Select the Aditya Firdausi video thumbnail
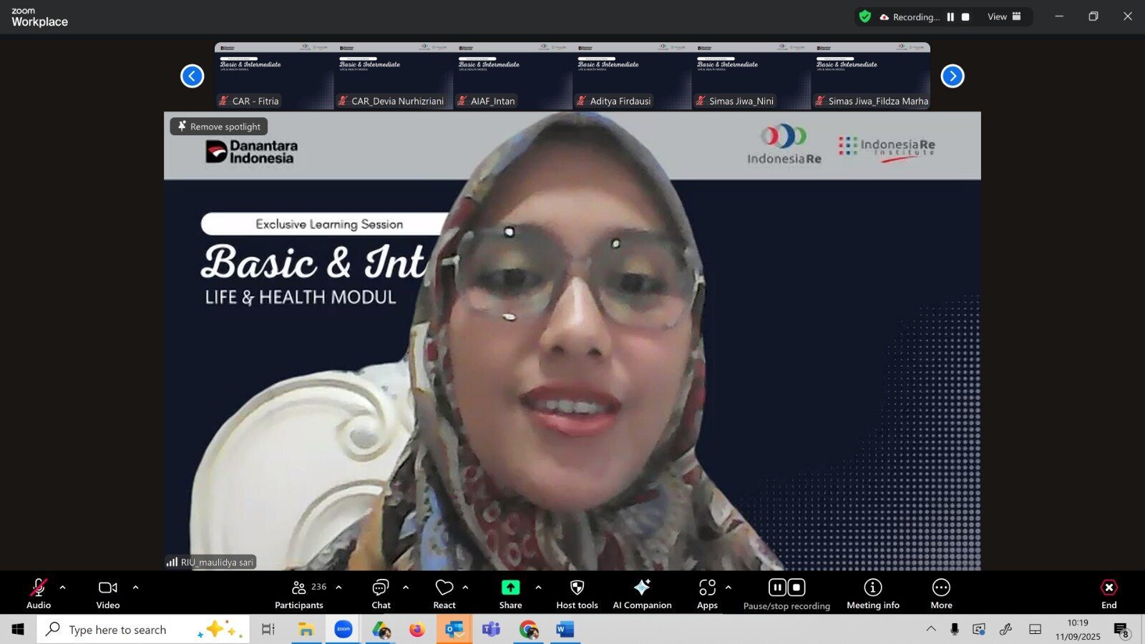 (x=632, y=76)
